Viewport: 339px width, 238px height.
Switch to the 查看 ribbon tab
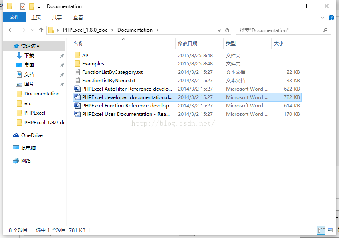[x=78, y=17]
